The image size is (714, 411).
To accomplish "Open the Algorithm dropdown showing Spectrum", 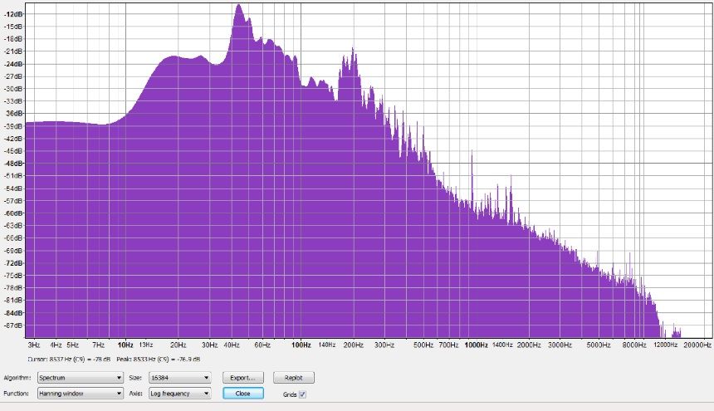I will [80, 378].
